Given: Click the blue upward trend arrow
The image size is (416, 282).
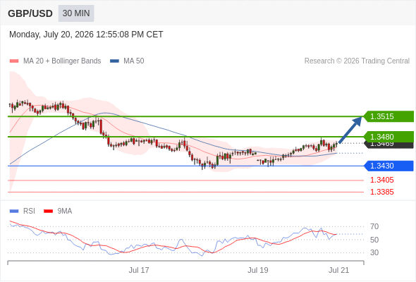Looking at the screenshot, I should point(350,130).
